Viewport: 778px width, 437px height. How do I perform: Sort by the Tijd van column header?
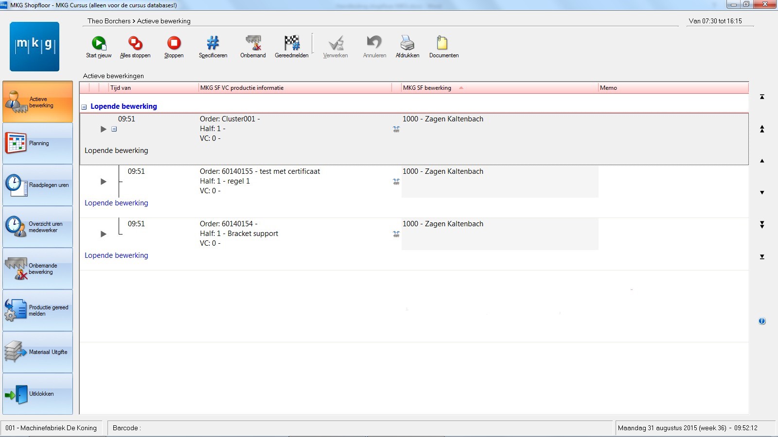[153, 88]
